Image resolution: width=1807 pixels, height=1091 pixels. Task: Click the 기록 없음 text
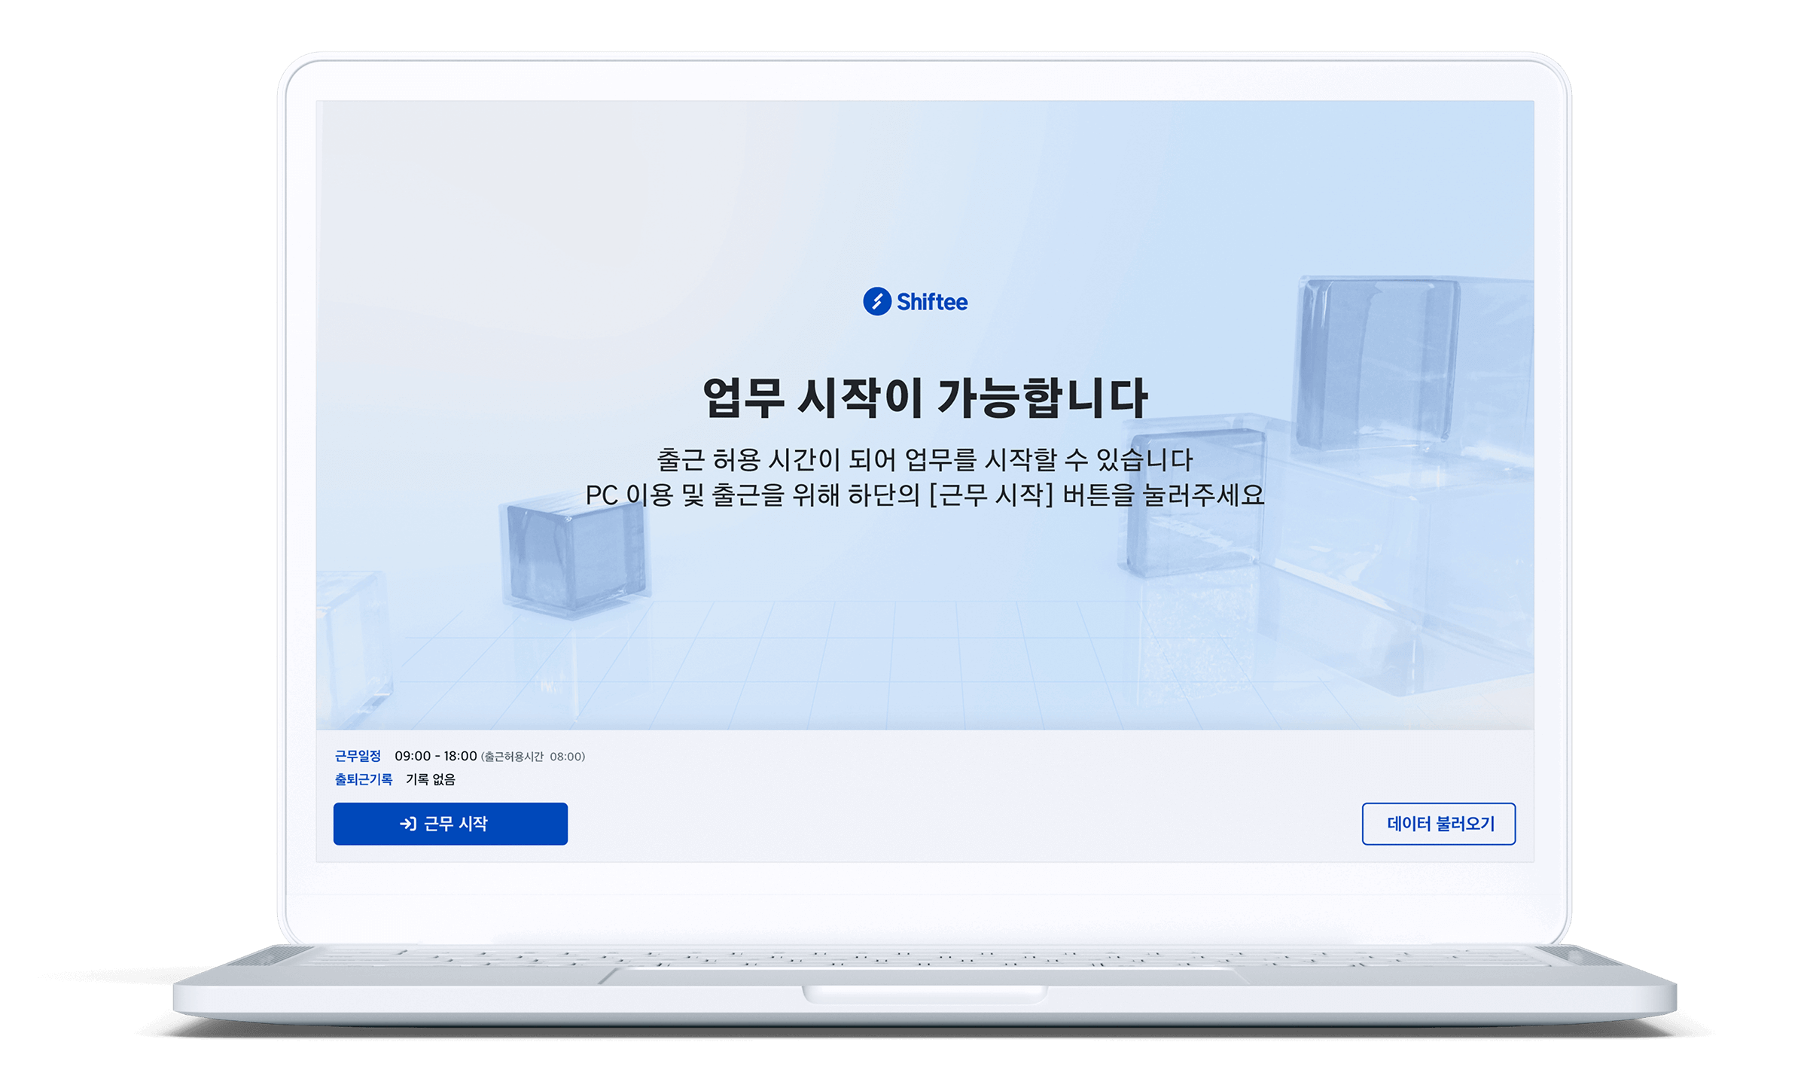pyautogui.click(x=431, y=779)
